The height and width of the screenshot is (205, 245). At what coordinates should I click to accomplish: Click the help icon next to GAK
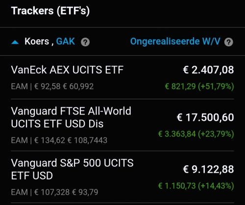[x=85, y=42]
